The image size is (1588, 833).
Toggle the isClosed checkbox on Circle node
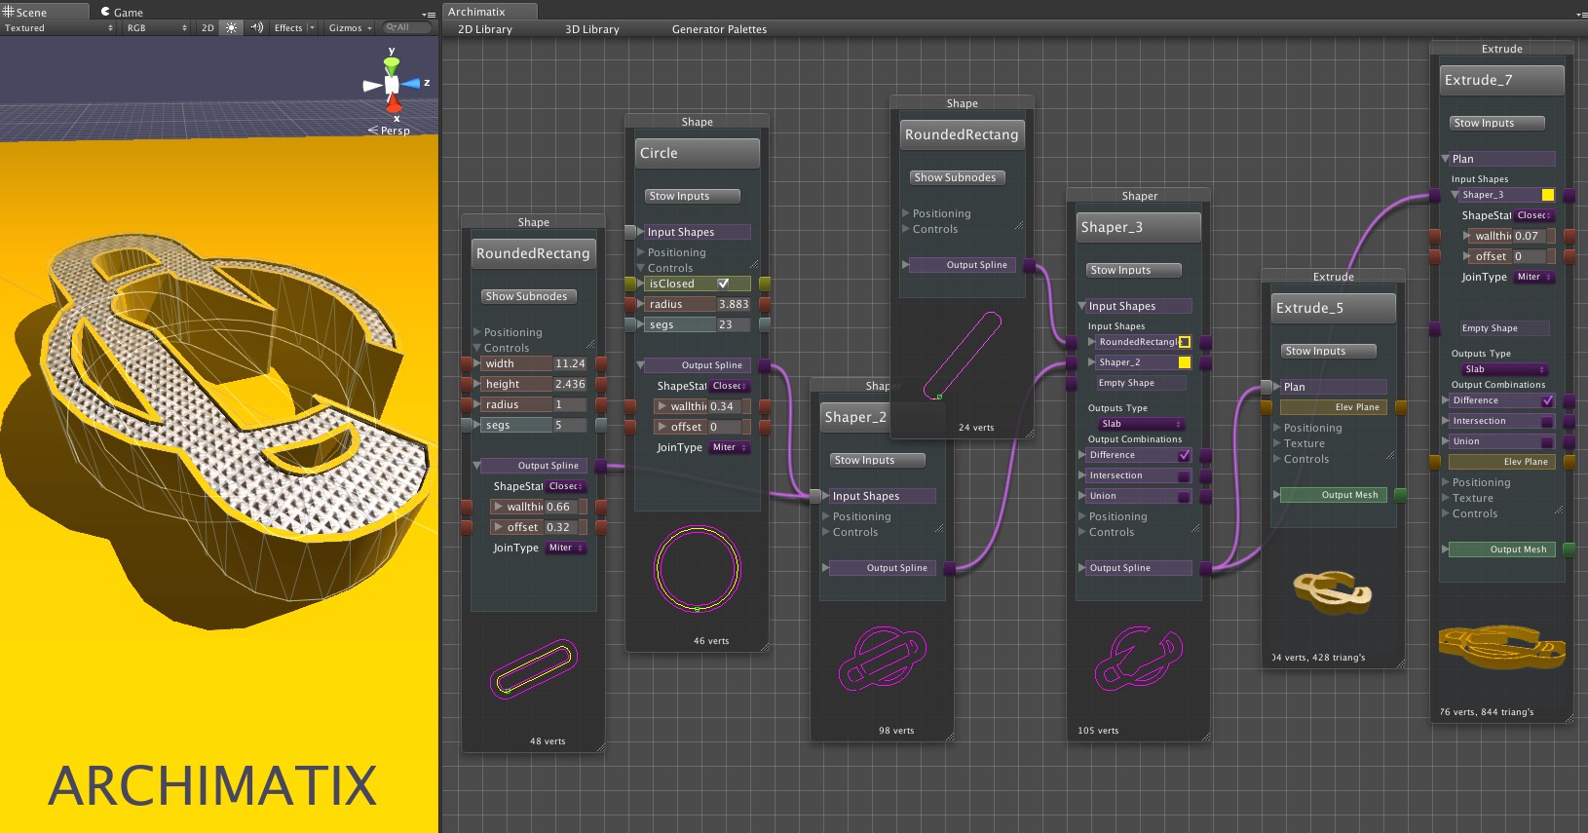(x=723, y=284)
